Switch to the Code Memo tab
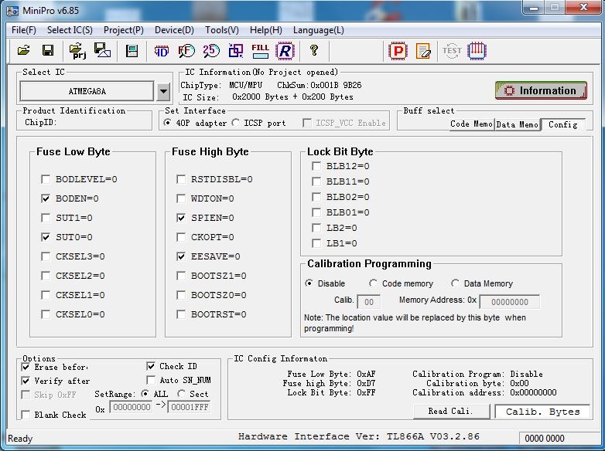This screenshot has width=605, height=451. 471,124
